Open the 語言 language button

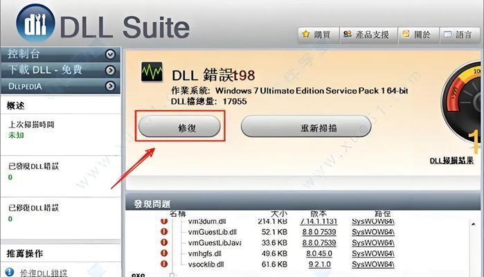coord(460,35)
